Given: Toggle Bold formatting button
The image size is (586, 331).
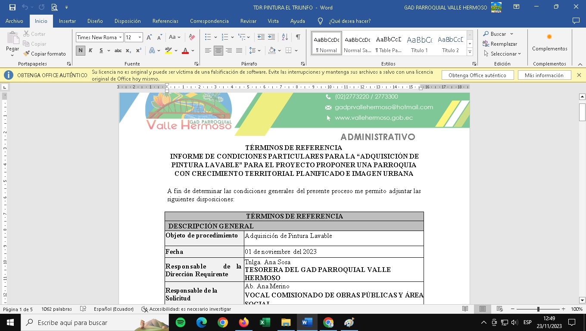Looking at the screenshot, I should (81, 50).
